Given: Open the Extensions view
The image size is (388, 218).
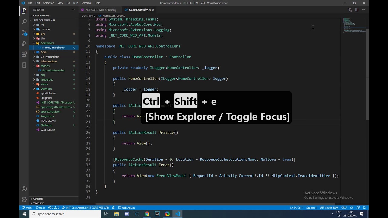Looking at the screenshot, I should (24, 54).
